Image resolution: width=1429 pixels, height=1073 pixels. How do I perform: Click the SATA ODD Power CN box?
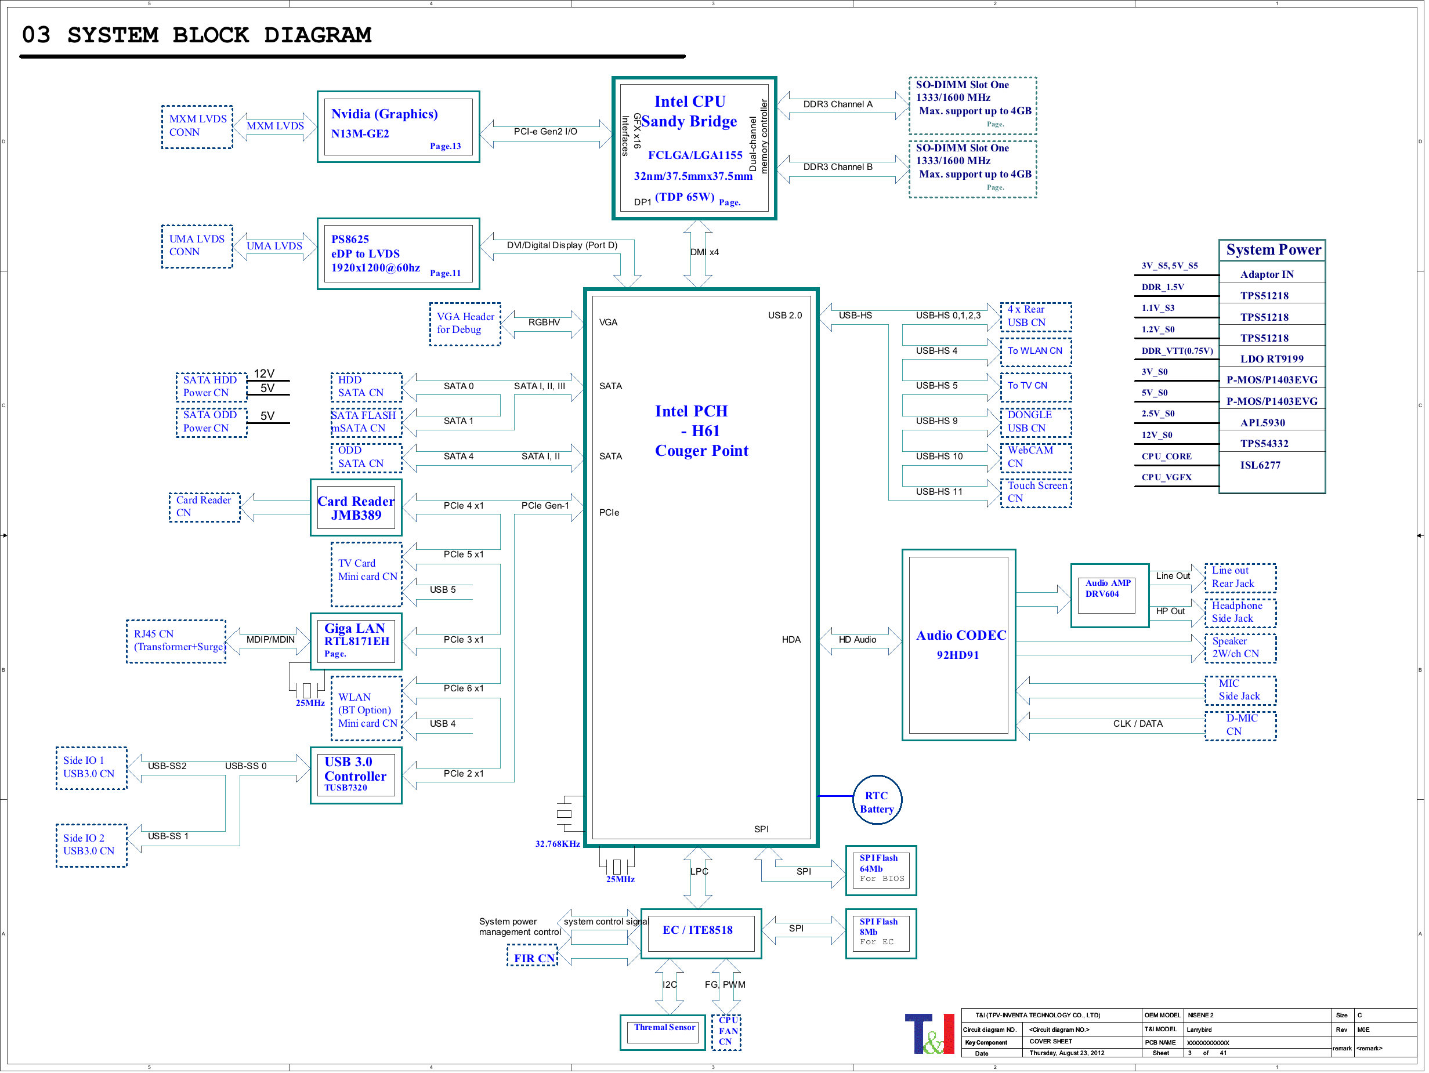(x=212, y=425)
